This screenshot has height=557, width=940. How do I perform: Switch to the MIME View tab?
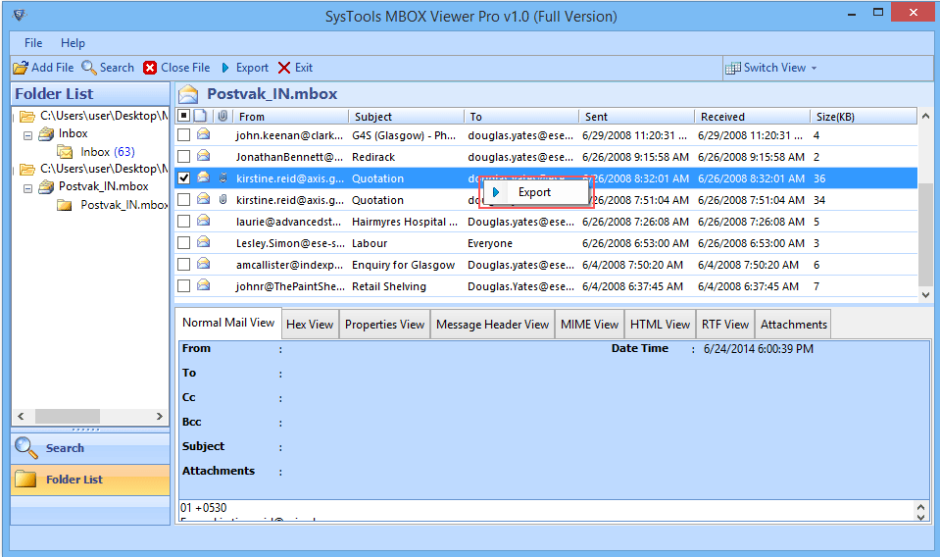click(589, 325)
